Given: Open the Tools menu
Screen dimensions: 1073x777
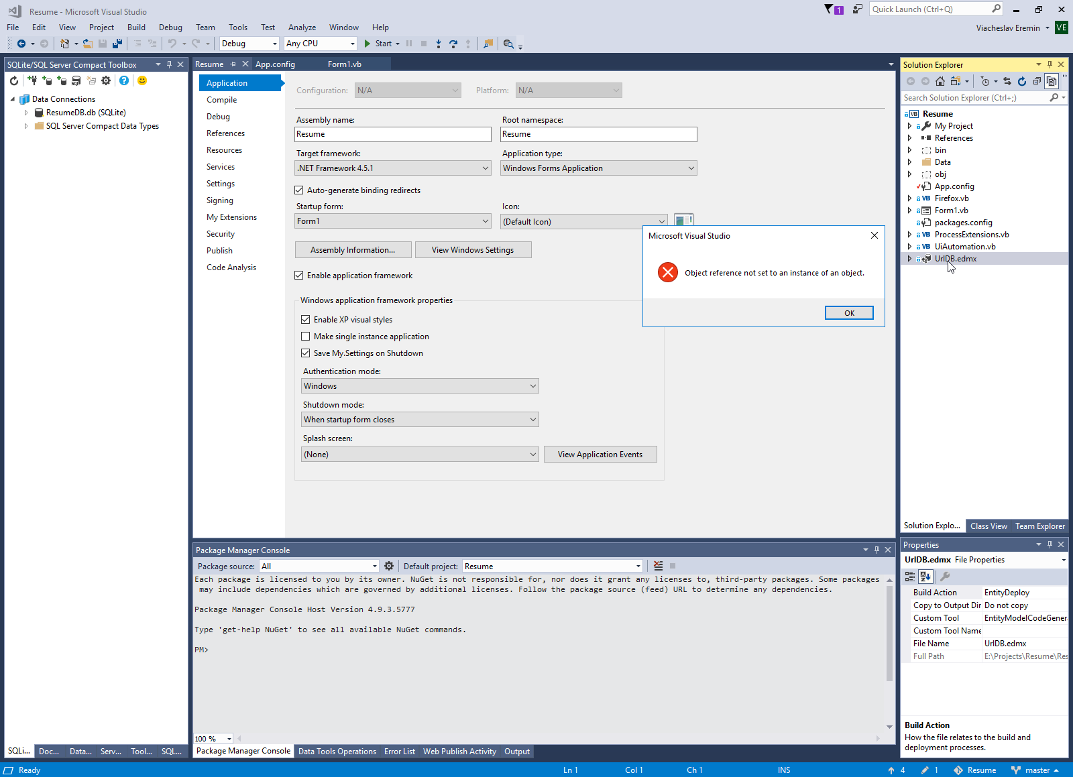Looking at the screenshot, I should click(x=238, y=27).
